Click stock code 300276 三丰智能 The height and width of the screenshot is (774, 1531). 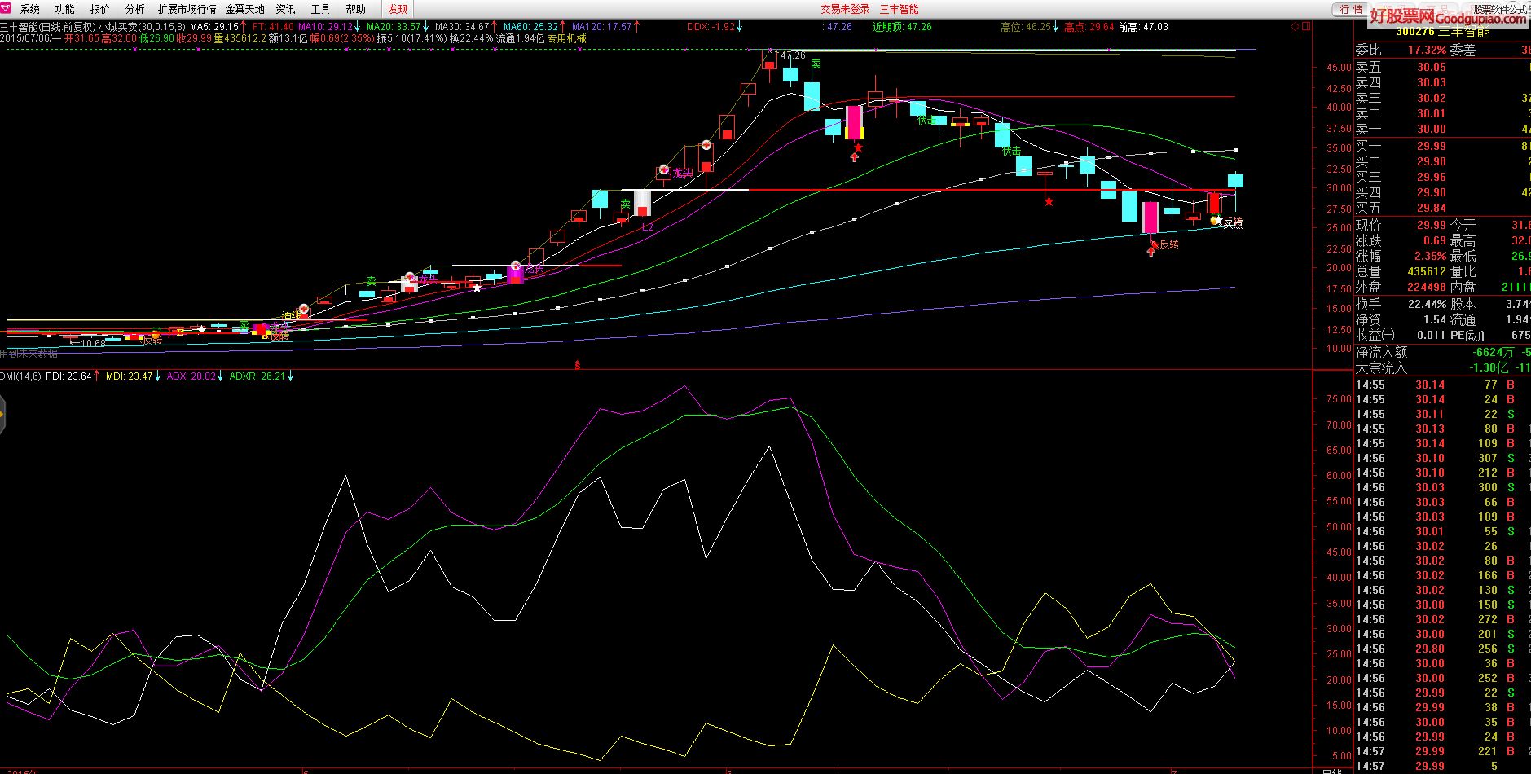[x=1443, y=31]
